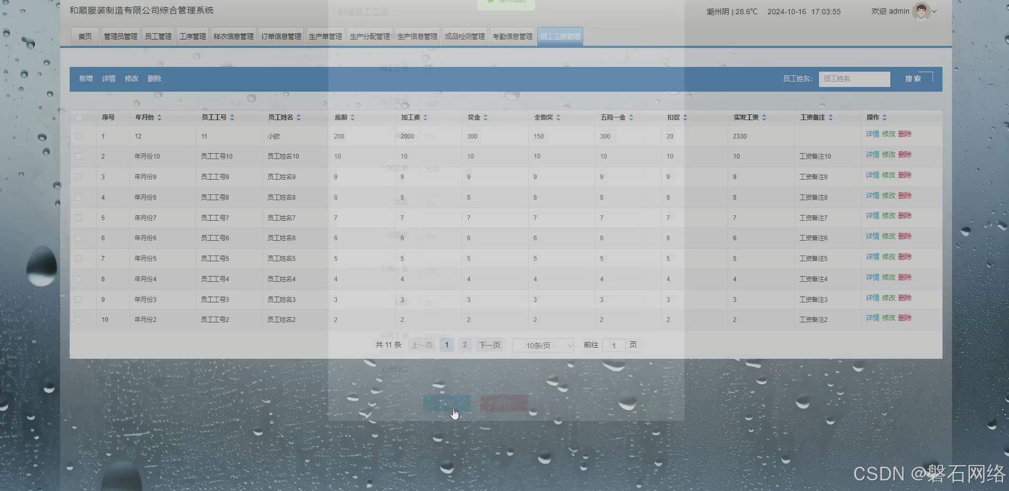Sort by 员工工号 column arrows
This screenshot has width=1009, height=491.
232,117
